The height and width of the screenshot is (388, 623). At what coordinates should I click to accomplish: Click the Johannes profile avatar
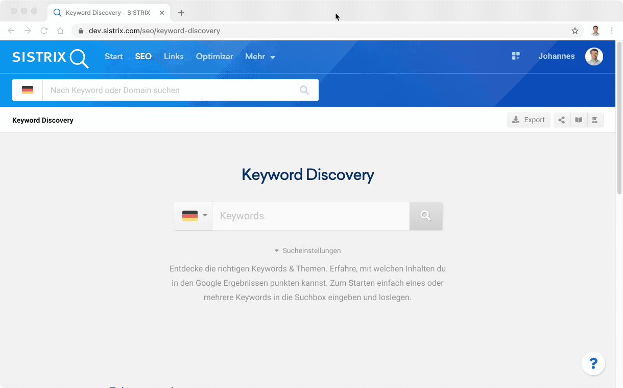pos(594,56)
